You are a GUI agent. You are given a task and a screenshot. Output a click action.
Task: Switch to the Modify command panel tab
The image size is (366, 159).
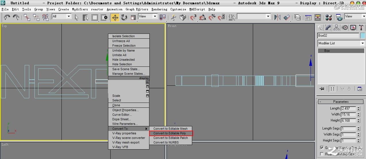pyautogui.click(x=328, y=28)
